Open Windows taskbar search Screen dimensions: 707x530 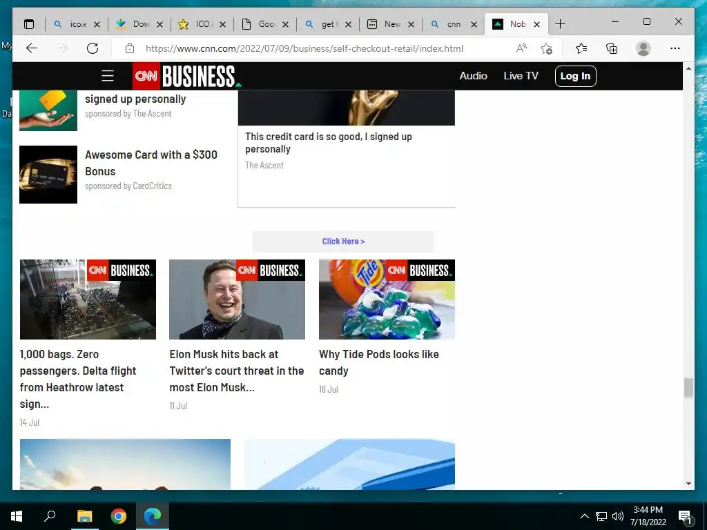click(50, 516)
